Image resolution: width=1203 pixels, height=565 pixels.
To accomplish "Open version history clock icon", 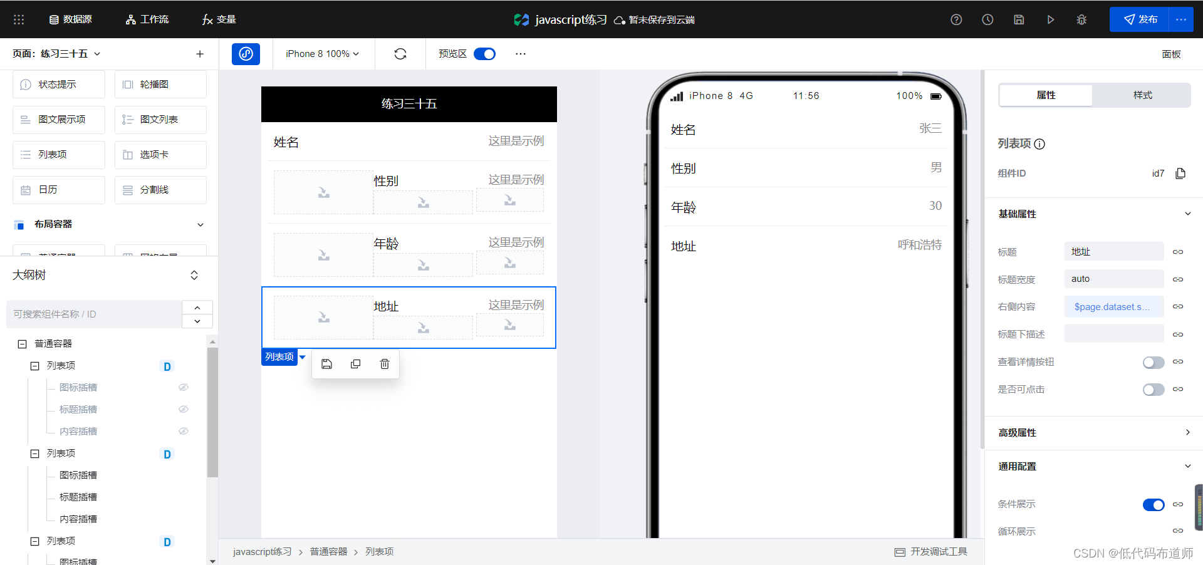I will pyautogui.click(x=987, y=19).
